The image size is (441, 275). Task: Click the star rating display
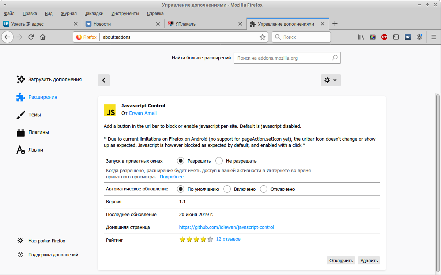[196, 239]
